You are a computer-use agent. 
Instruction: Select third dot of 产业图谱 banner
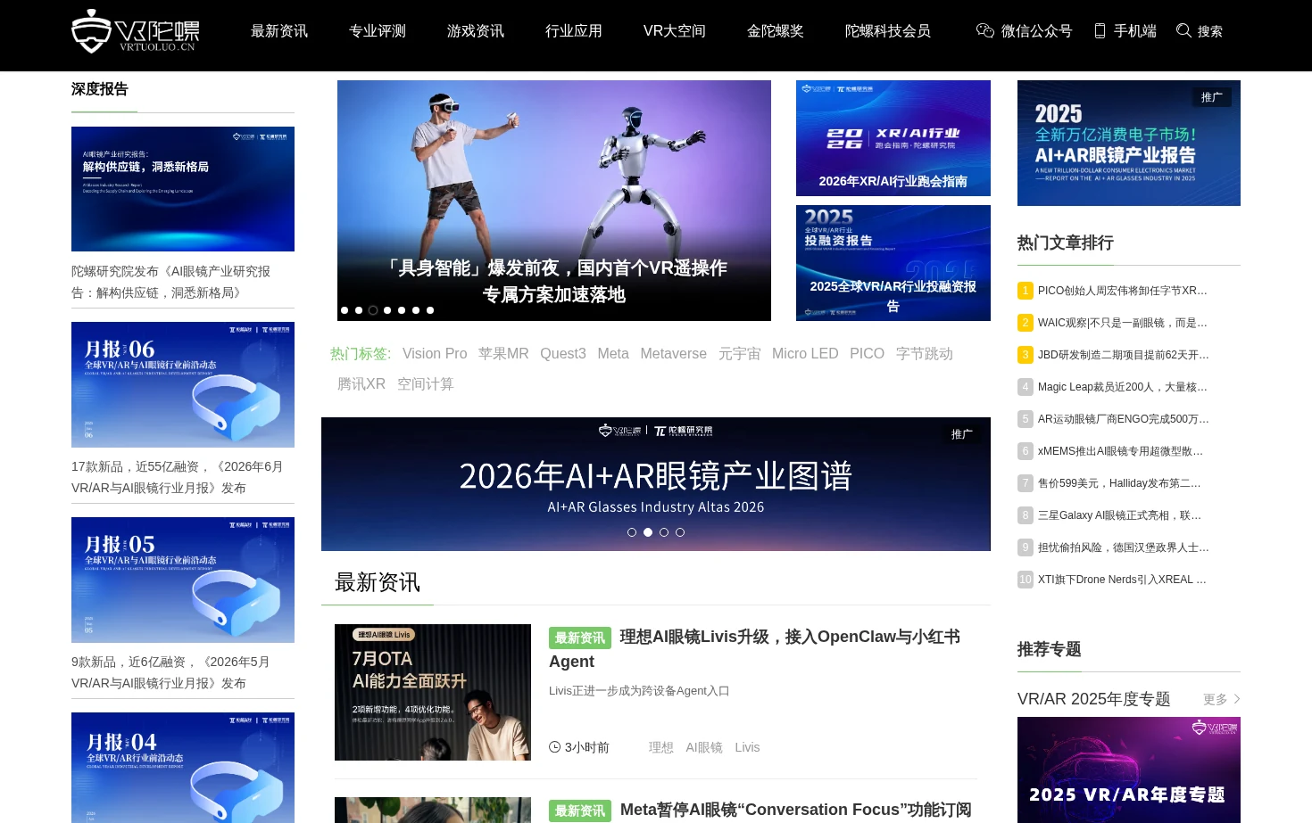point(664,532)
